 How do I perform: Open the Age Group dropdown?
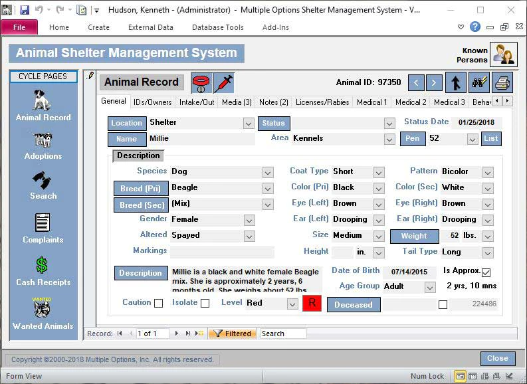click(430, 288)
